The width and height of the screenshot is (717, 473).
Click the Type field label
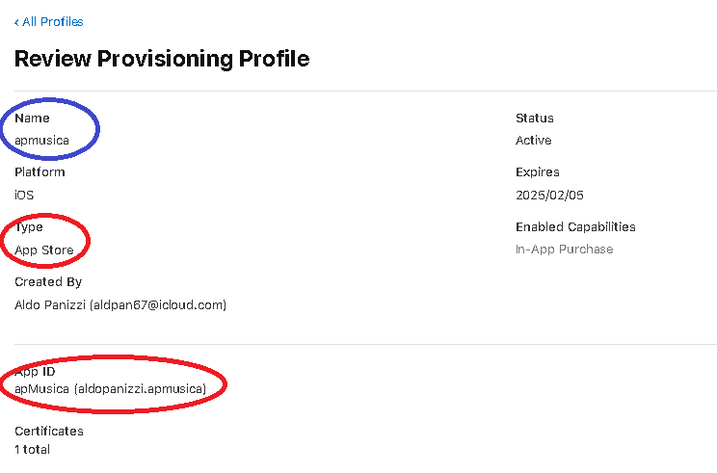[30, 227]
